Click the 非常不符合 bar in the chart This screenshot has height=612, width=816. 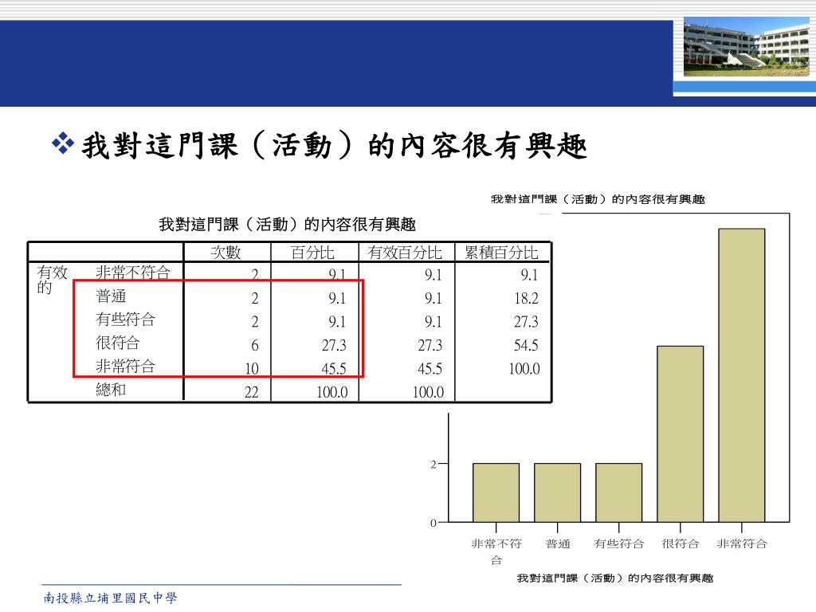tap(496, 492)
